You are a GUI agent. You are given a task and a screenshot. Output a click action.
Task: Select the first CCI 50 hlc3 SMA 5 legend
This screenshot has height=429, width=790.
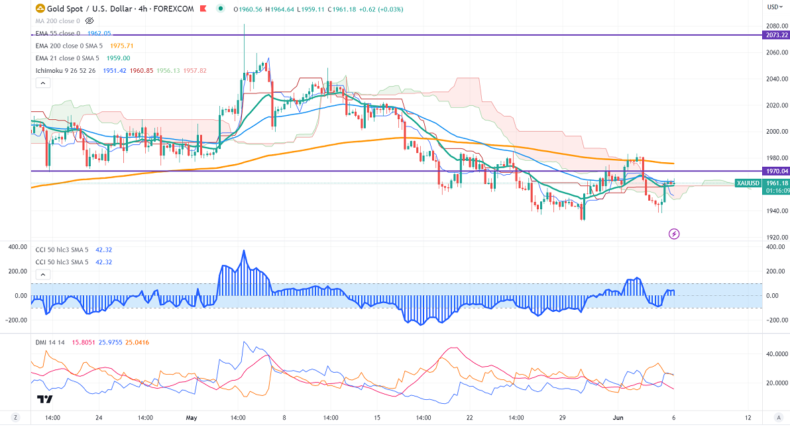pos(62,250)
